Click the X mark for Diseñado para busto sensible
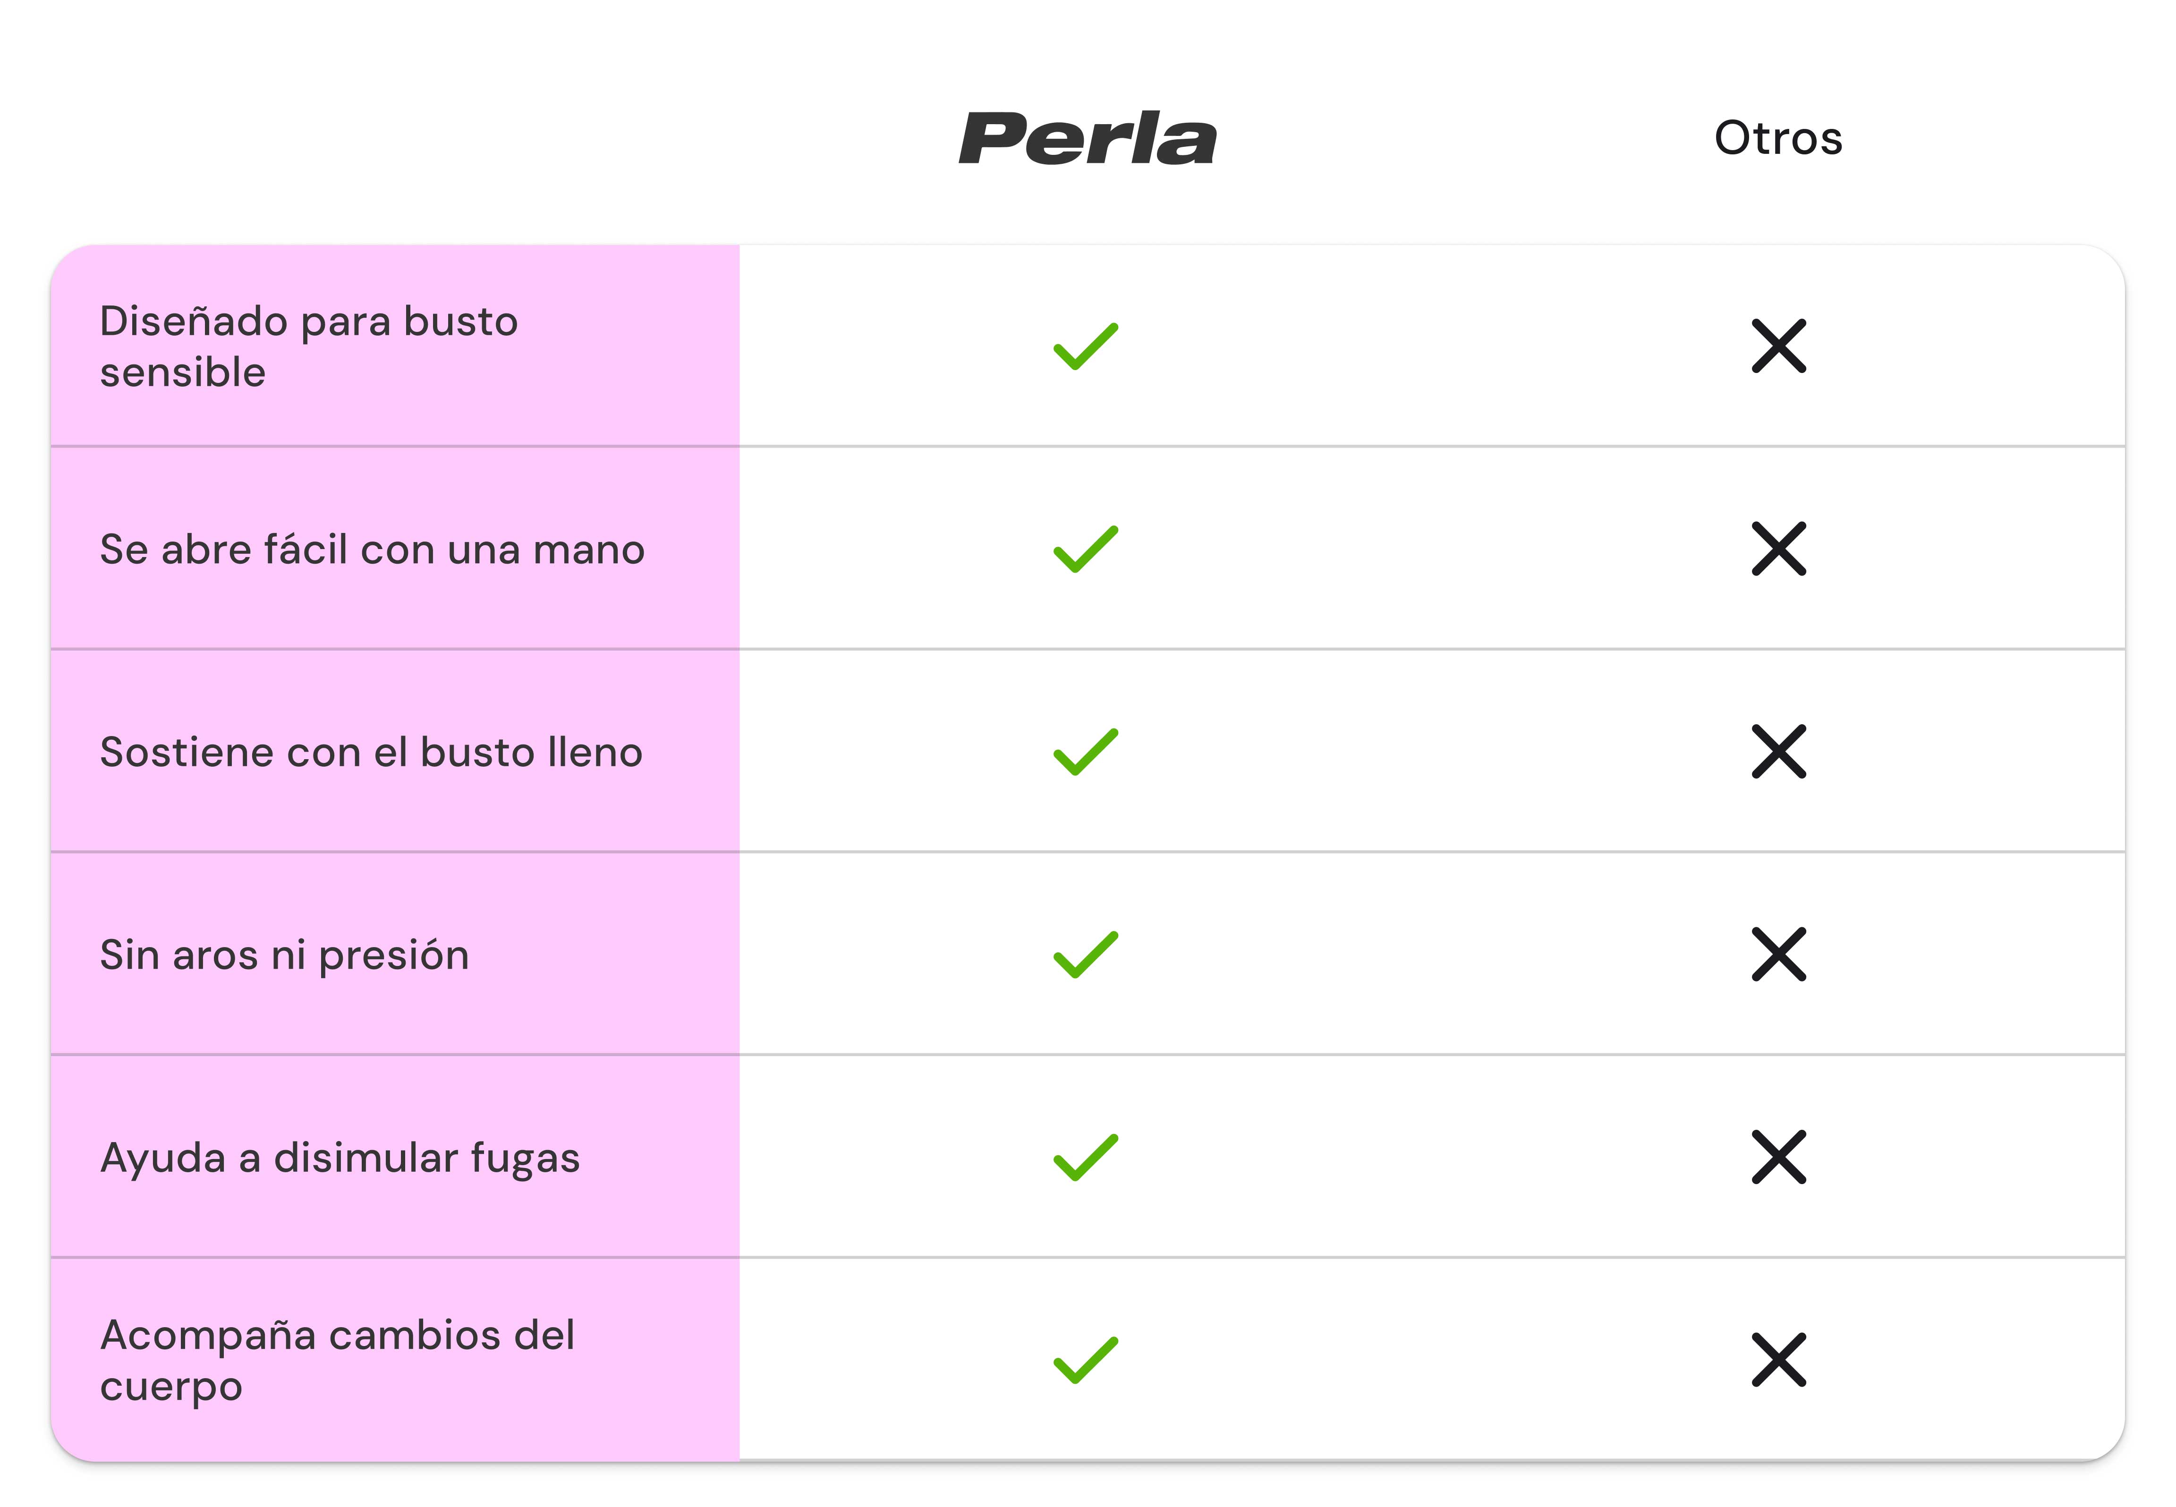2176x1507 pixels. (1778, 347)
